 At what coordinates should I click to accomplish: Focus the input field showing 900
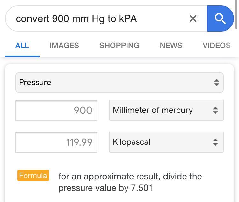[56, 110]
